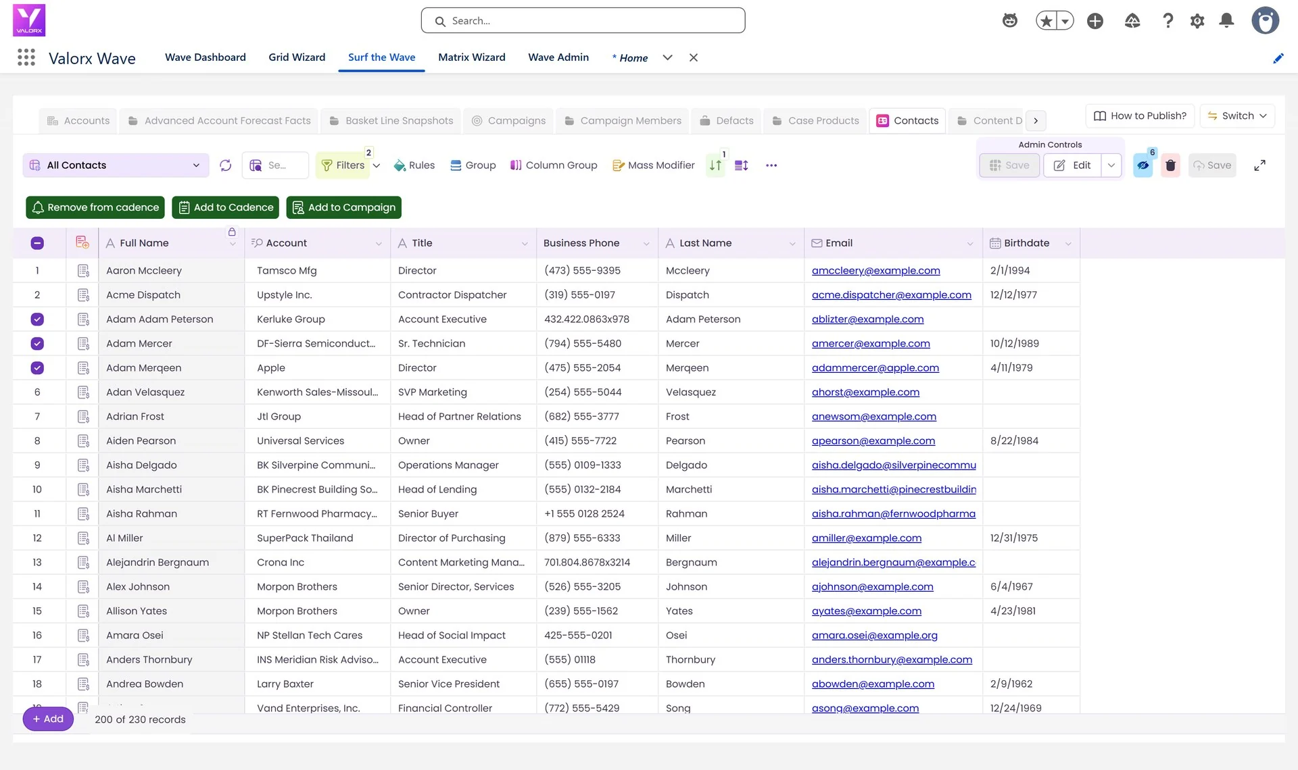This screenshot has width=1298, height=770.
Task: Open record detail icon for Aaron Mccleery
Action: coord(83,271)
